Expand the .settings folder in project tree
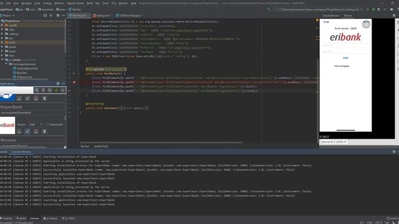This screenshot has width=399, height=224. point(2,34)
